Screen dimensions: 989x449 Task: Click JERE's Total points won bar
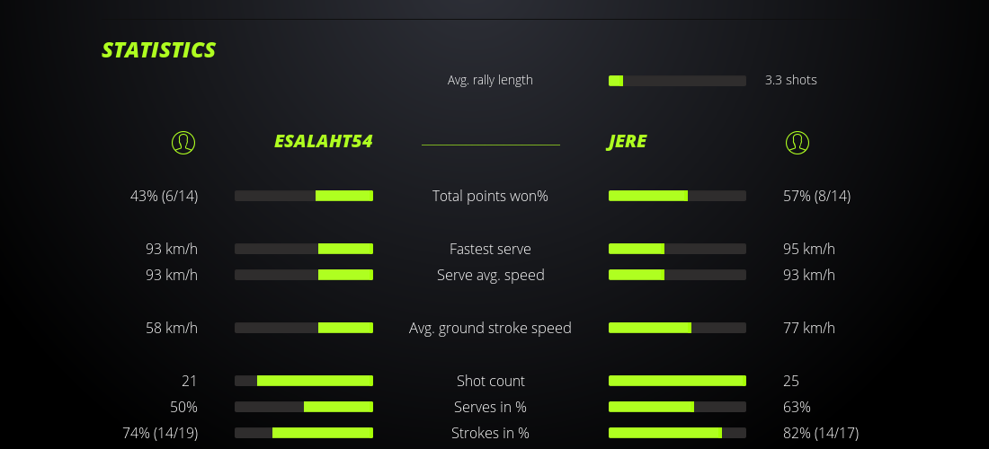click(677, 196)
